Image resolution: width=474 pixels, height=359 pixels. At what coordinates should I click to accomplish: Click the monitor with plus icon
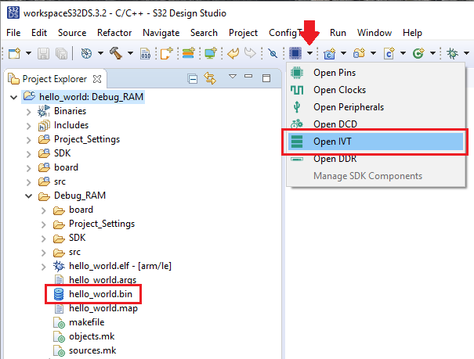(x=211, y=53)
